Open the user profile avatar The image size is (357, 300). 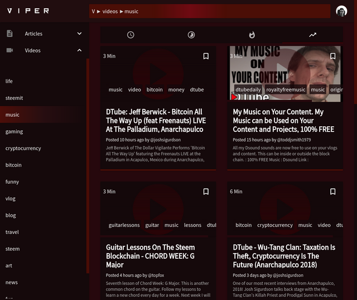(341, 11)
